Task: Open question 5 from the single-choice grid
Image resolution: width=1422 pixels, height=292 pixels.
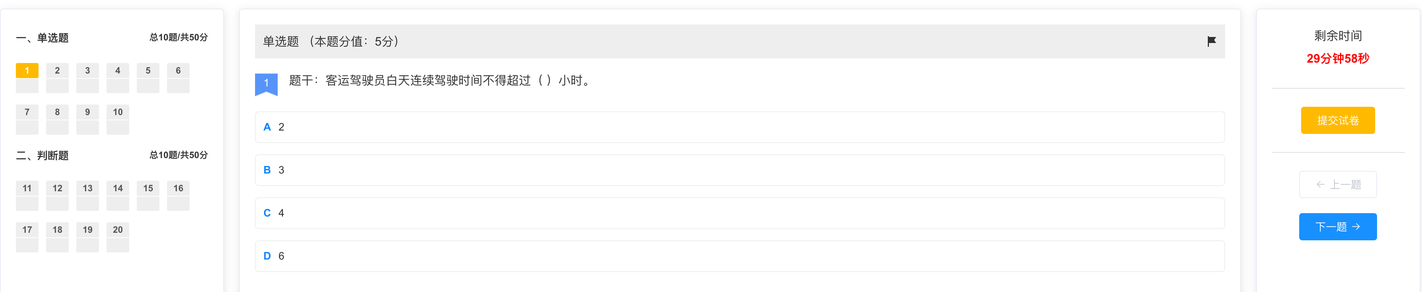Action: [x=148, y=78]
